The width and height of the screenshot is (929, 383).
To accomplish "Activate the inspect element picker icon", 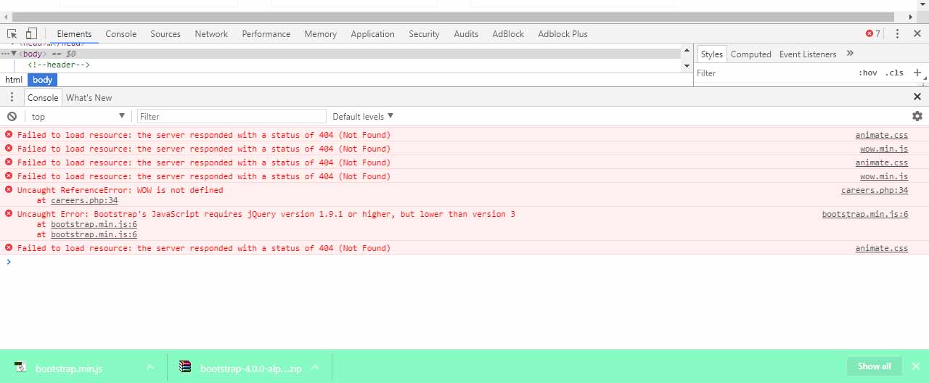I will click(x=12, y=33).
